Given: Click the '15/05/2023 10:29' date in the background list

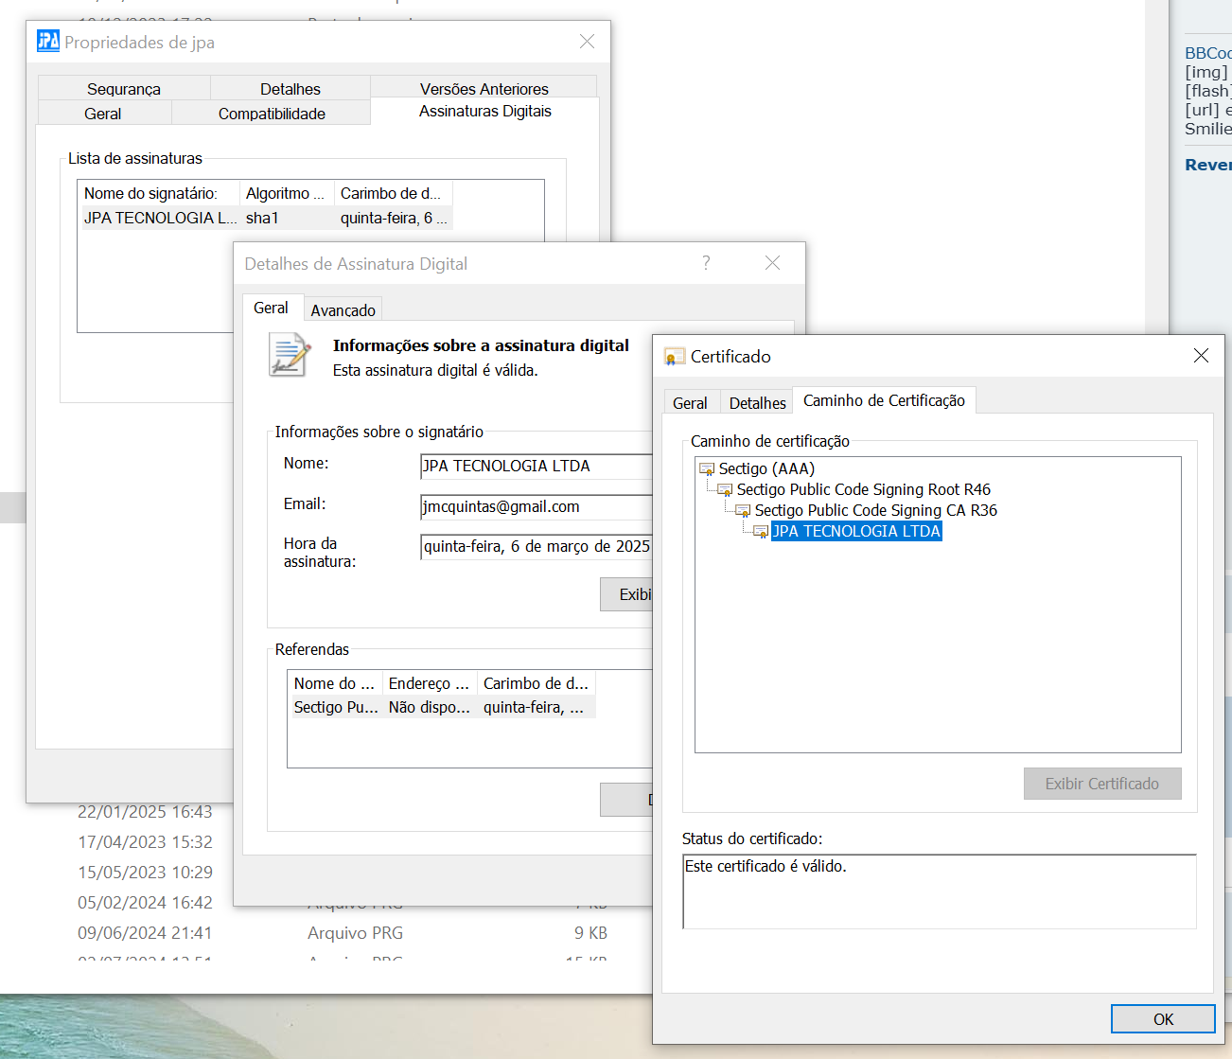Looking at the screenshot, I should (x=145, y=873).
